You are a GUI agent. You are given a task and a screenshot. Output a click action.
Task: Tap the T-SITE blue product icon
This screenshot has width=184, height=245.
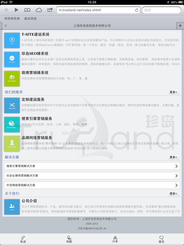(12, 40)
